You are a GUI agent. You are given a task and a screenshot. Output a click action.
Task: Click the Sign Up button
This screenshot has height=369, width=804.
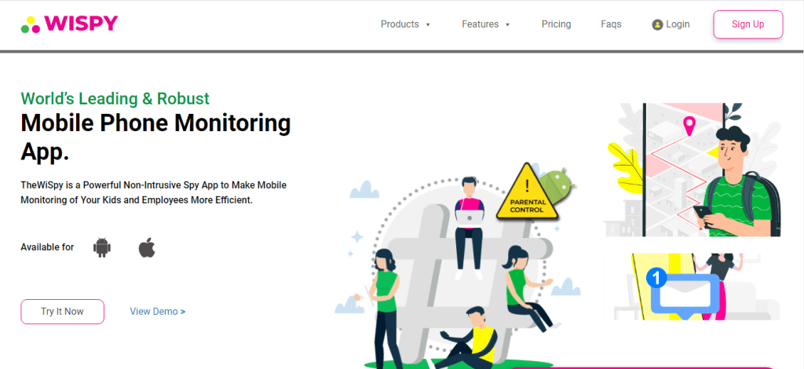click(x=748, y=24)
